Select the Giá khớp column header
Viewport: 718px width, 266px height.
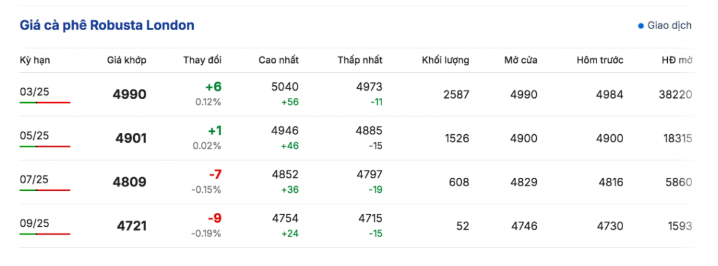[126, 60]
